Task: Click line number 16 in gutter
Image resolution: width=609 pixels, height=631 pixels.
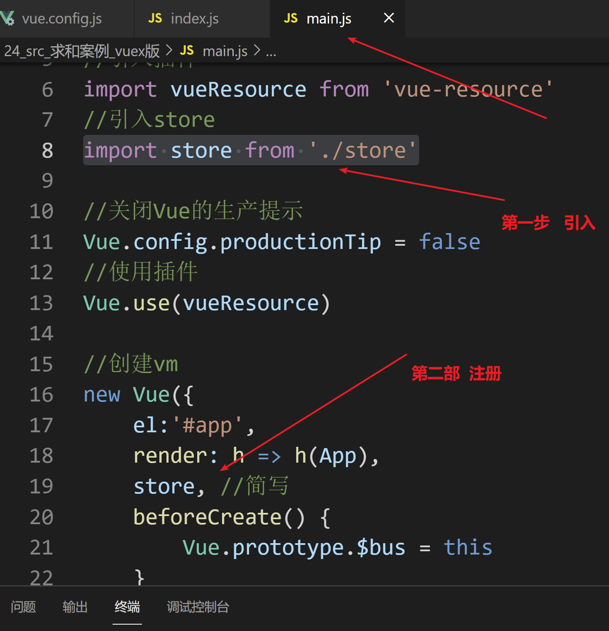Action: 41,395
